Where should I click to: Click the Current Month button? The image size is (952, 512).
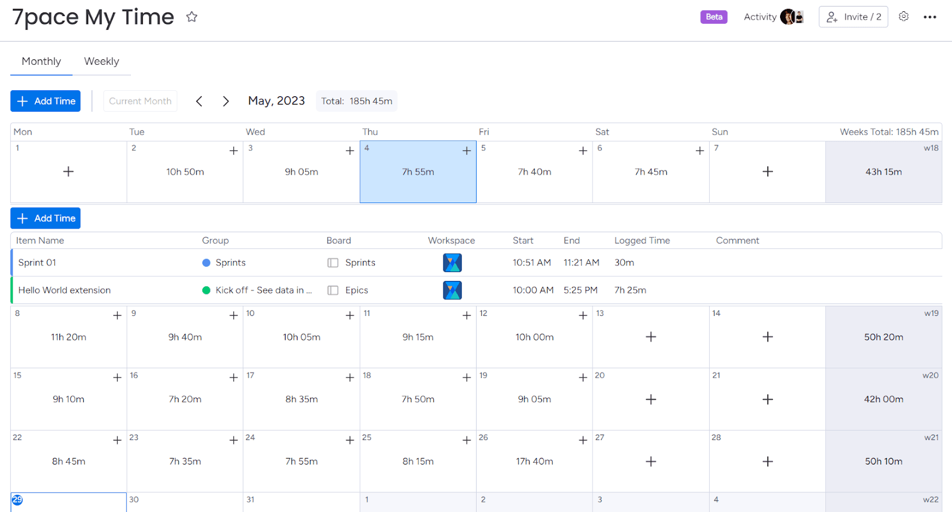140,101
